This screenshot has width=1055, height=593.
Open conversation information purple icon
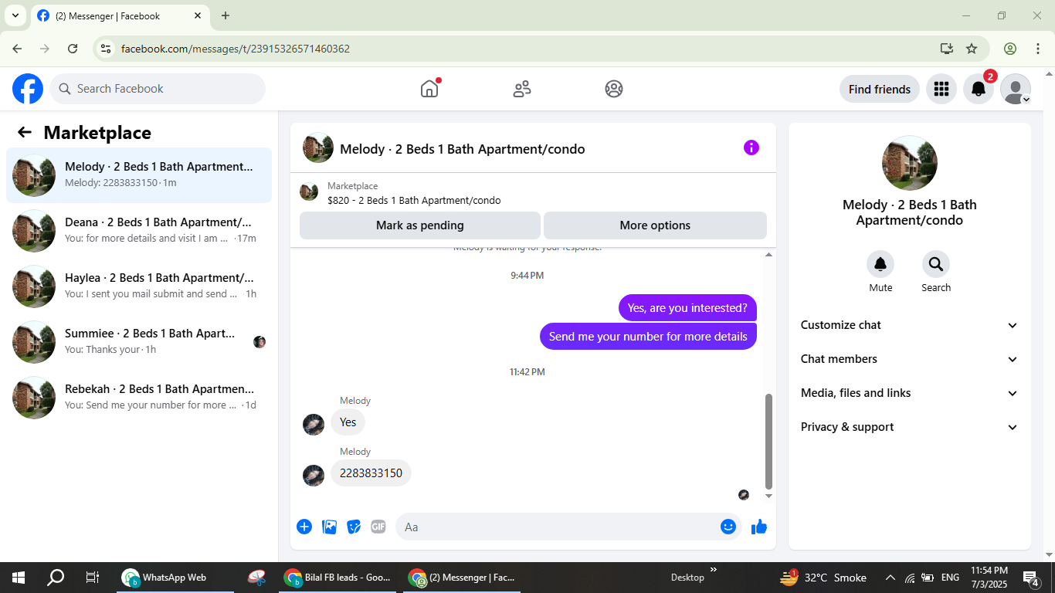point(751,147)
